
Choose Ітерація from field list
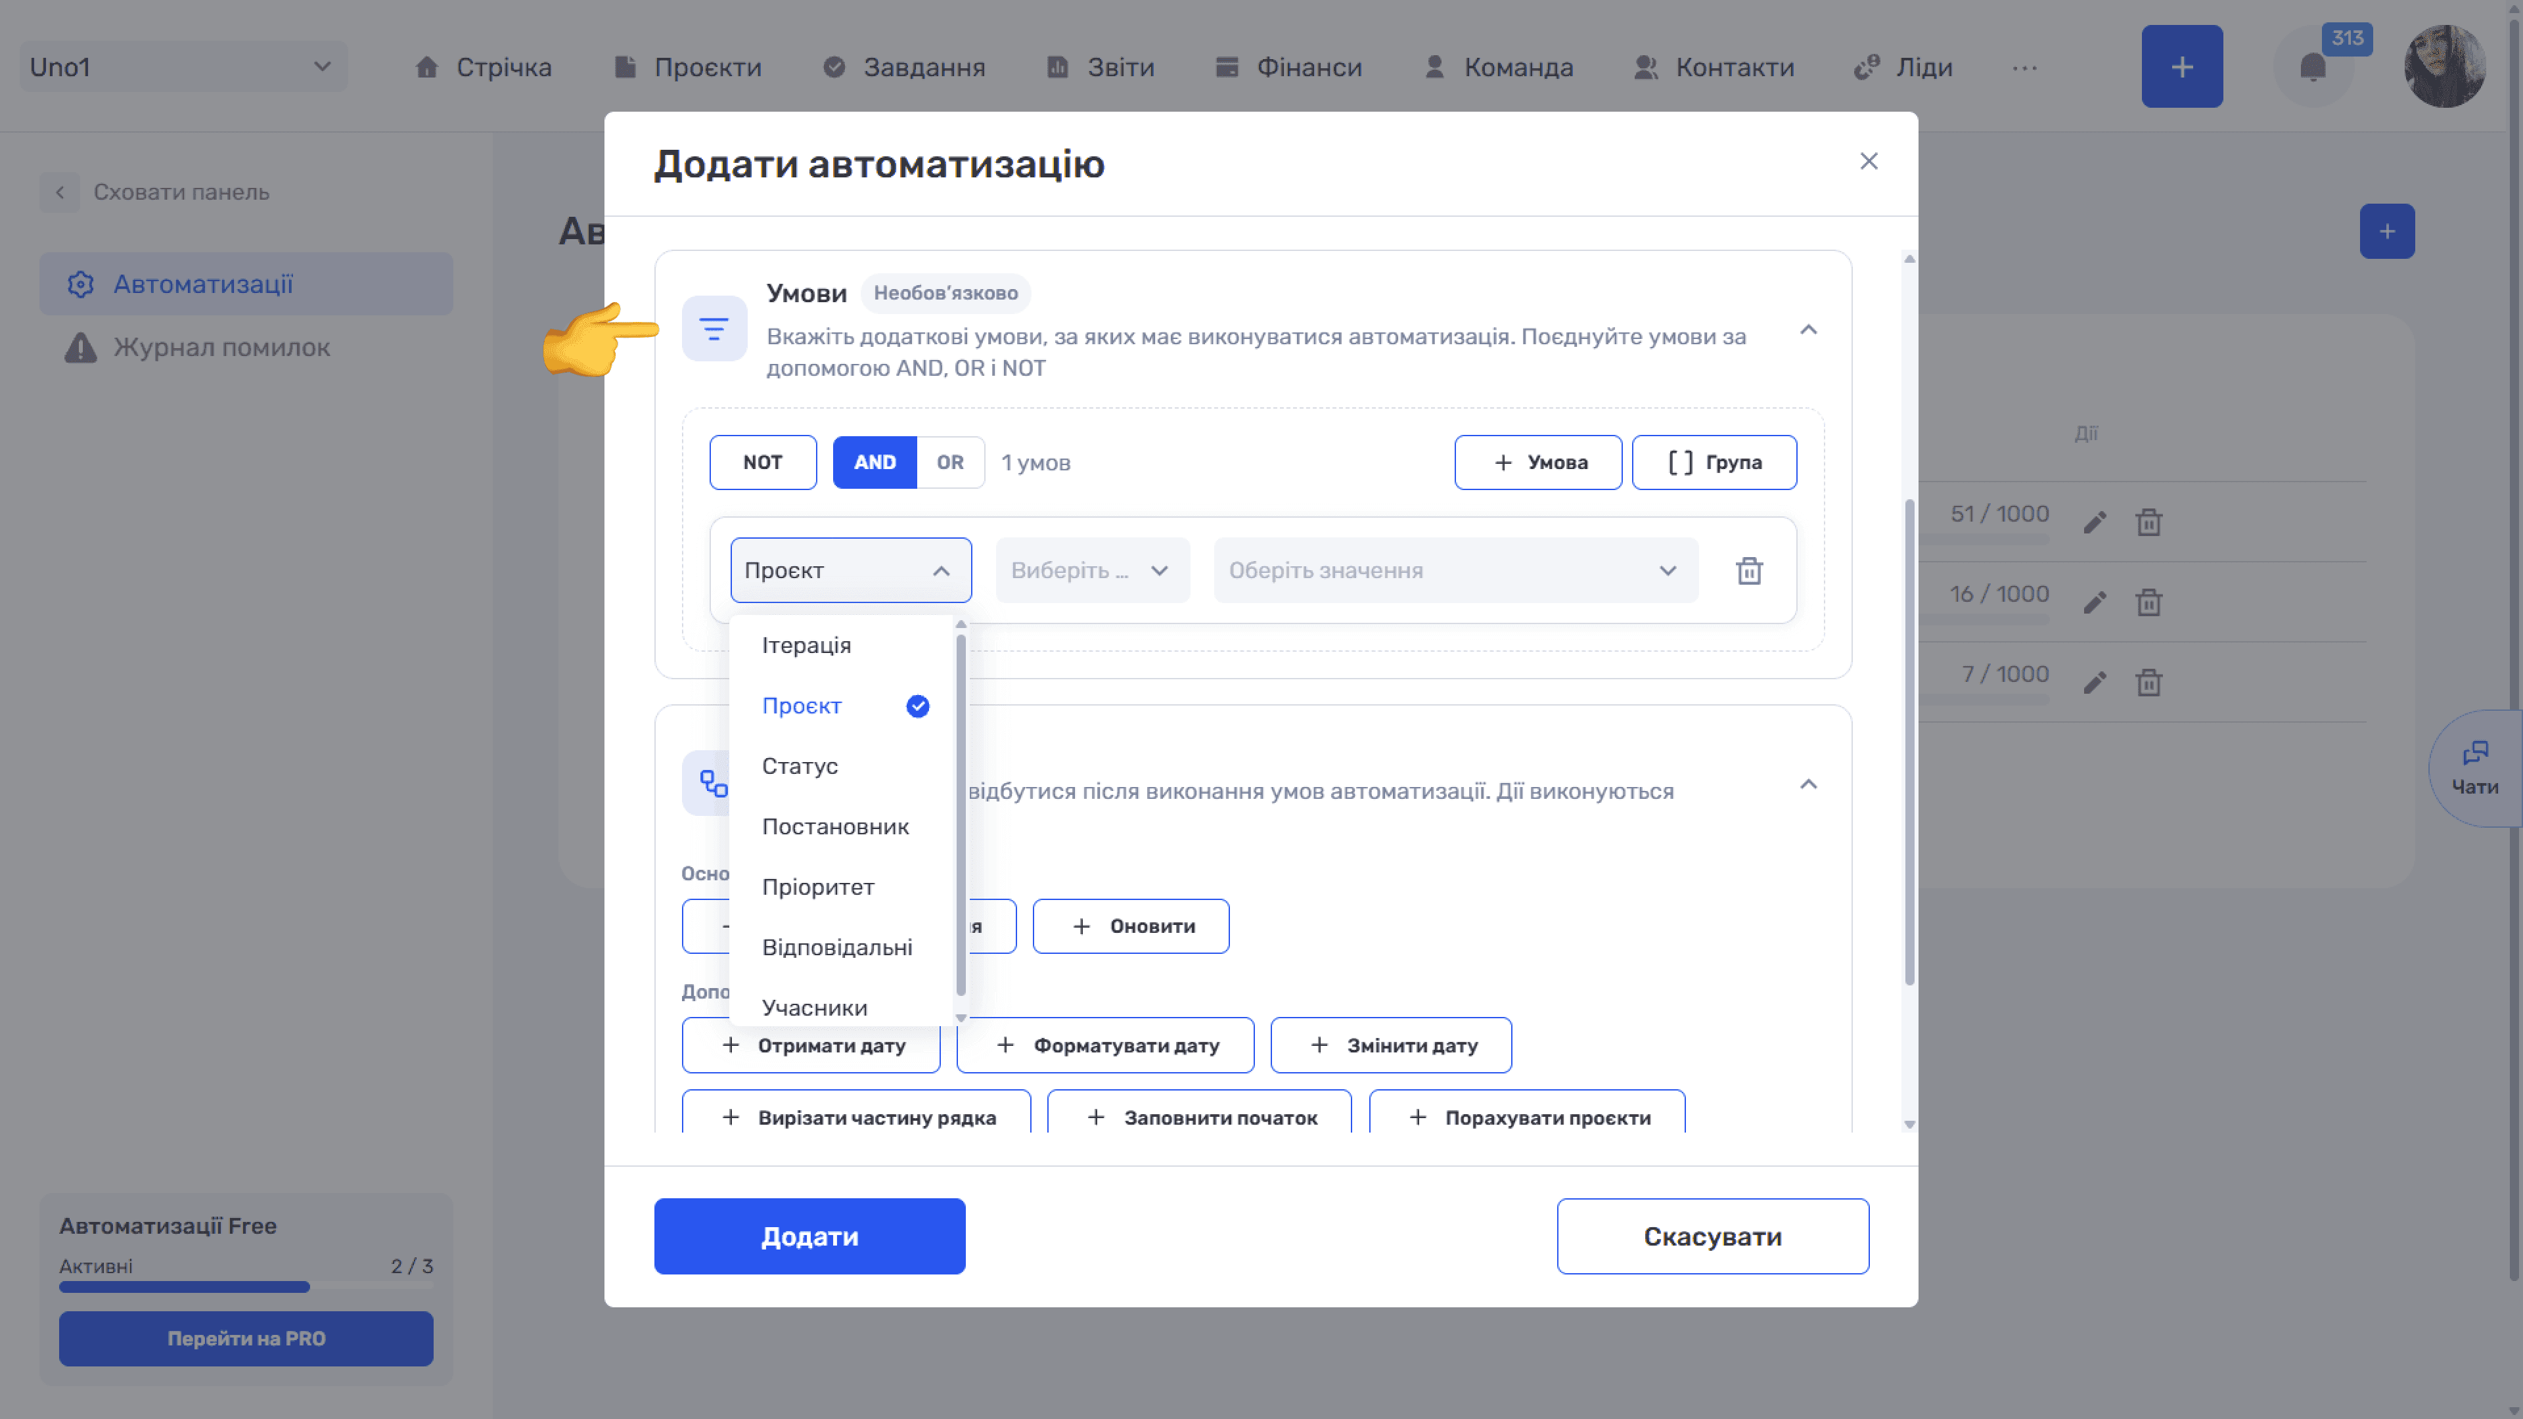842,645
